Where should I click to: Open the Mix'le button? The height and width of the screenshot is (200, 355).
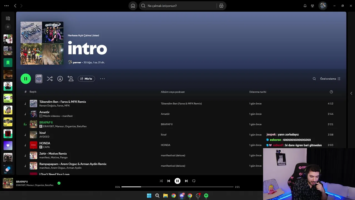(87, 79)
